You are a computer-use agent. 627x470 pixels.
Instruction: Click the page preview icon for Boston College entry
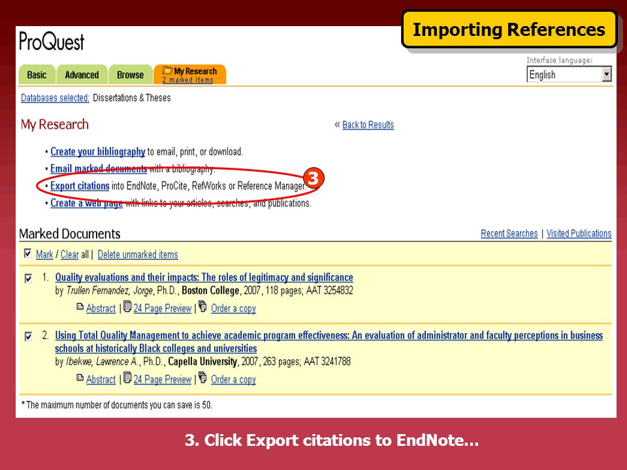(127, 307)
